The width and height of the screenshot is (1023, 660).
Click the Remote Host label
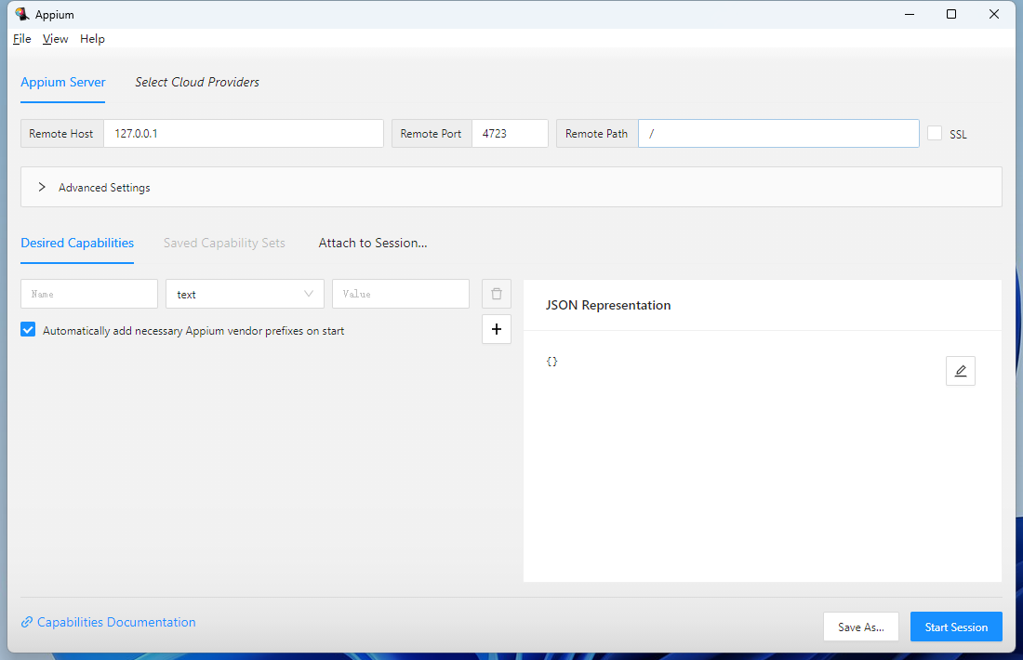coord(61,133)
